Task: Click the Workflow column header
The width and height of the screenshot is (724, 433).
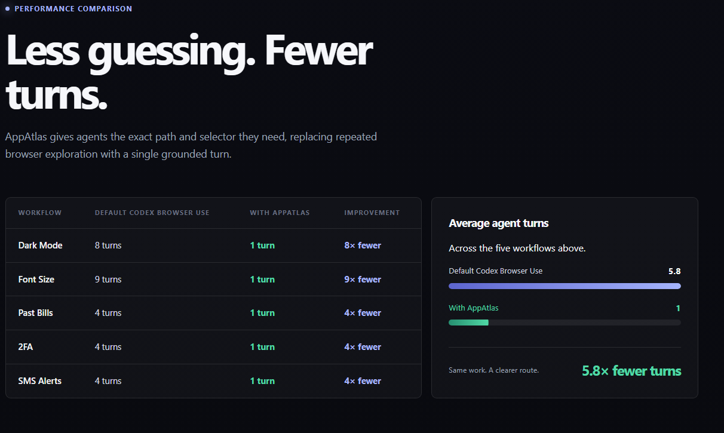Action: (x=40, y=213)
